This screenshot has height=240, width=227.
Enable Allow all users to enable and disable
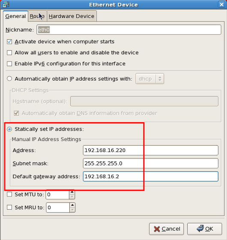[x=9, y=53]
